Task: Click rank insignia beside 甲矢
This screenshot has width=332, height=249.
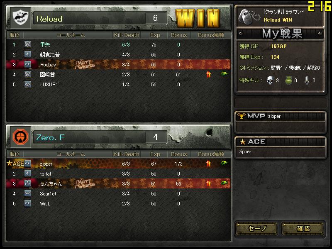Action: pos(27,45)
